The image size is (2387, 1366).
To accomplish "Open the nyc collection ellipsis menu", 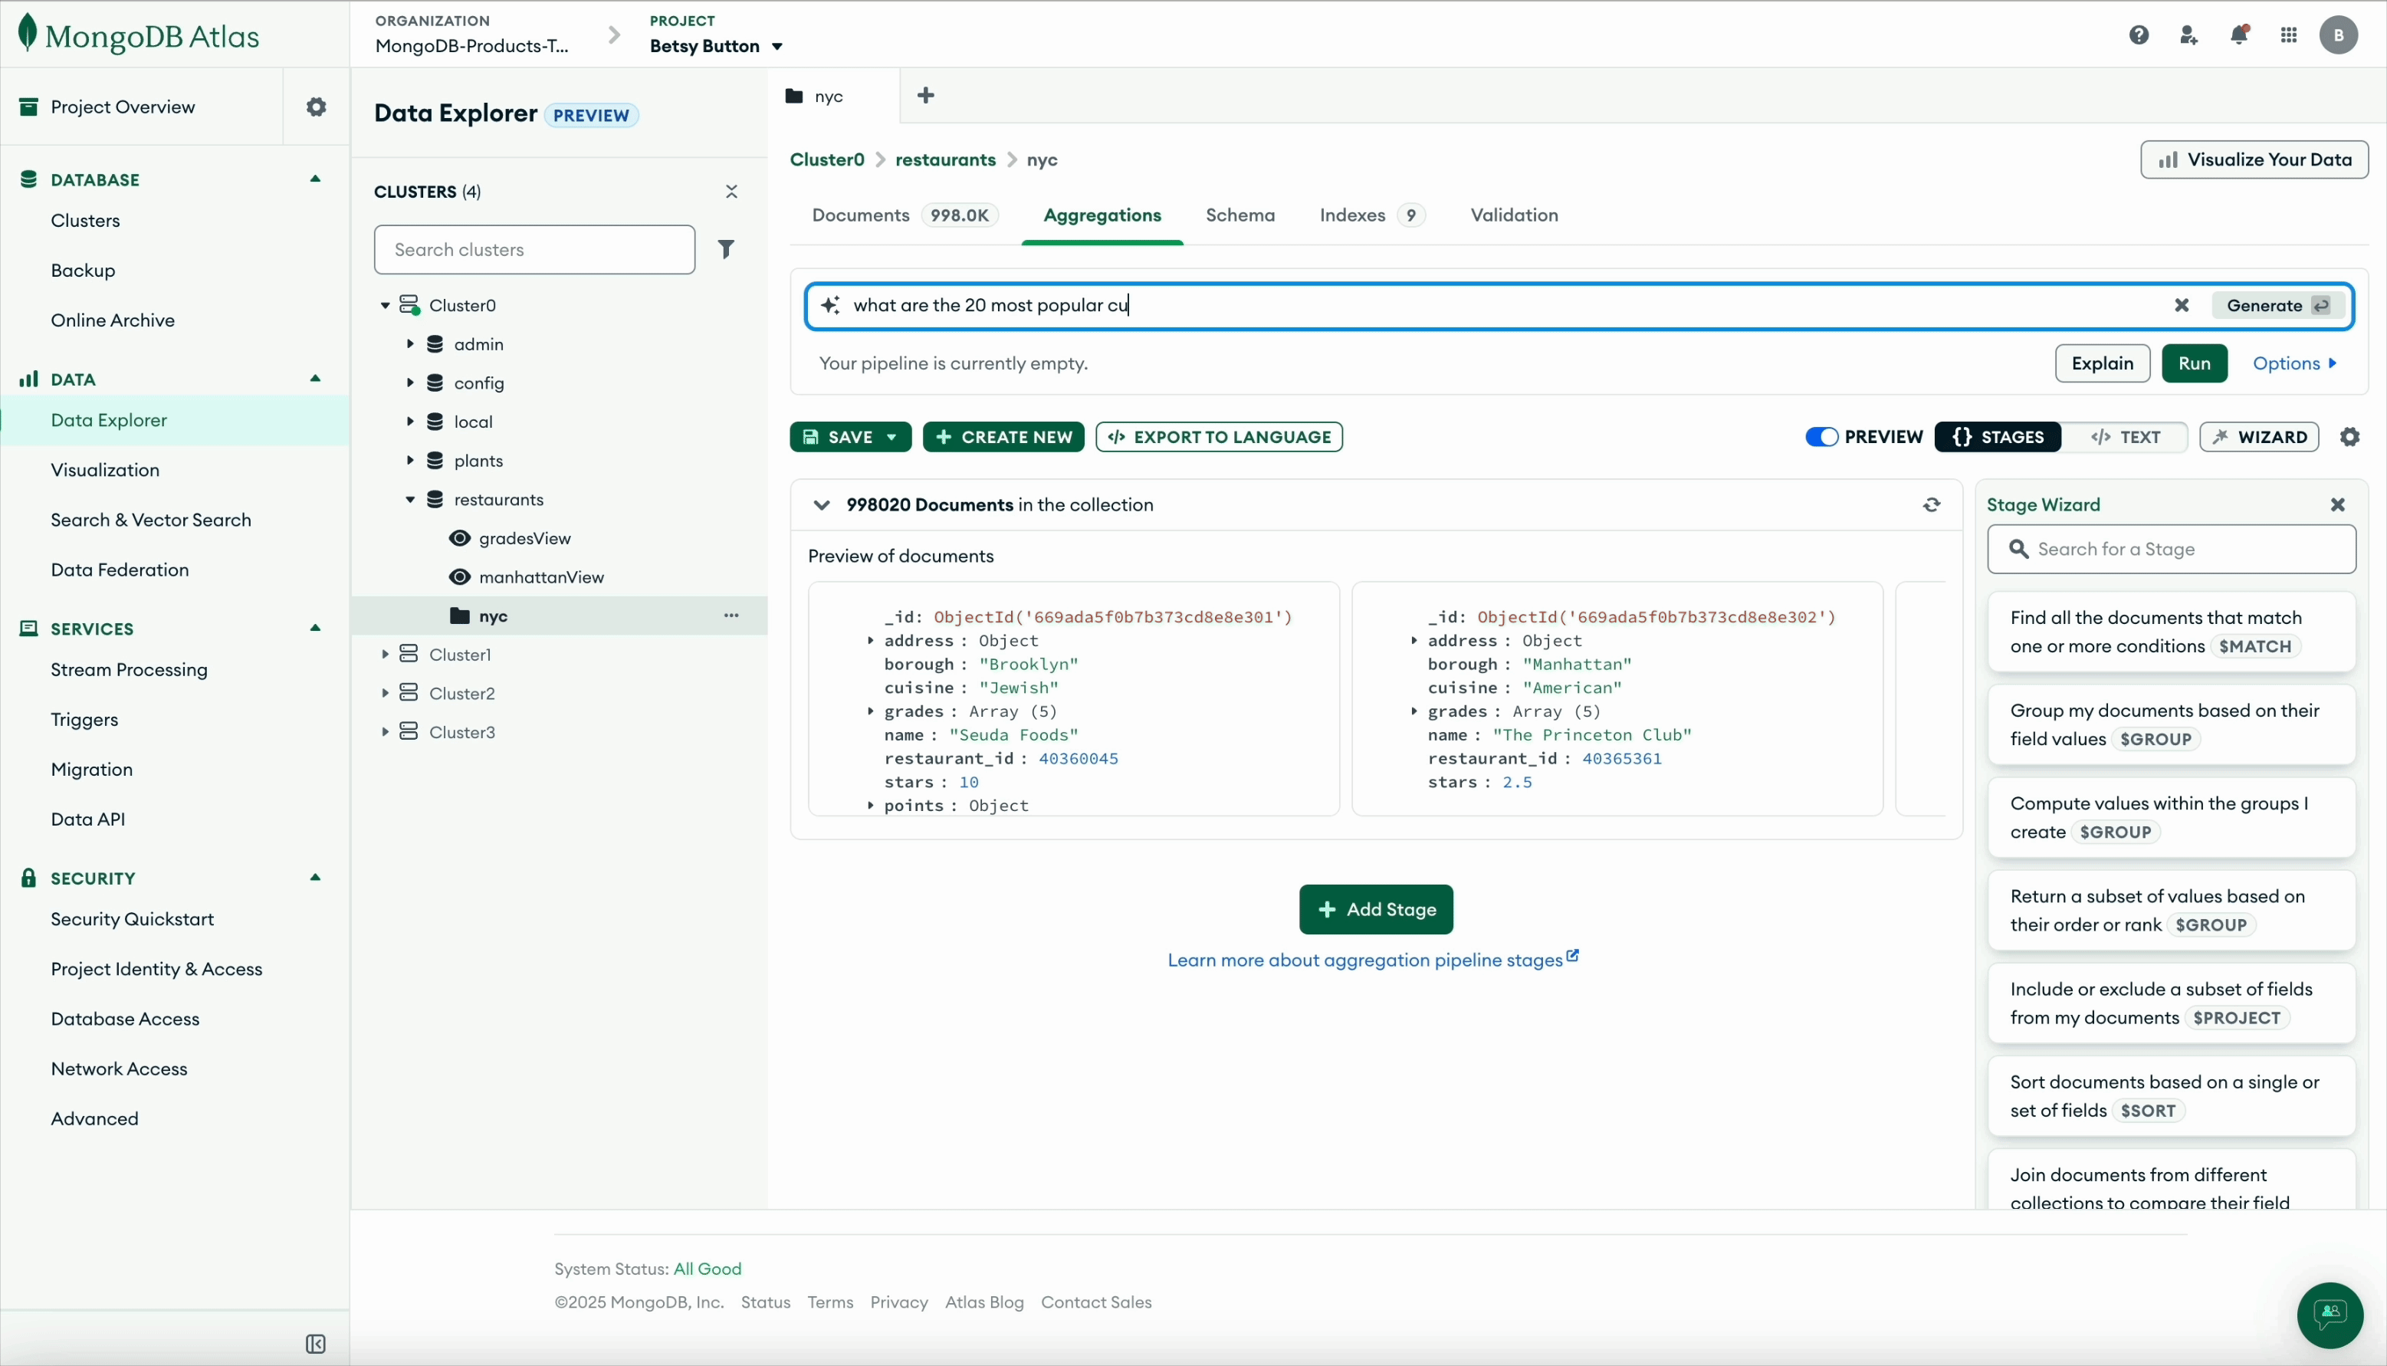I will point(733,616).
